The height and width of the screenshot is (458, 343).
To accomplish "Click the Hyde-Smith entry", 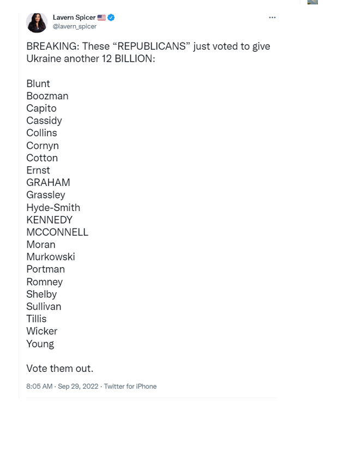I will click(53, 208).
